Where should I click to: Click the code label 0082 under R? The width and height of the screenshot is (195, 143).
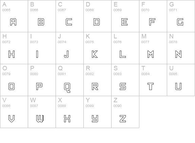(90, 74)
